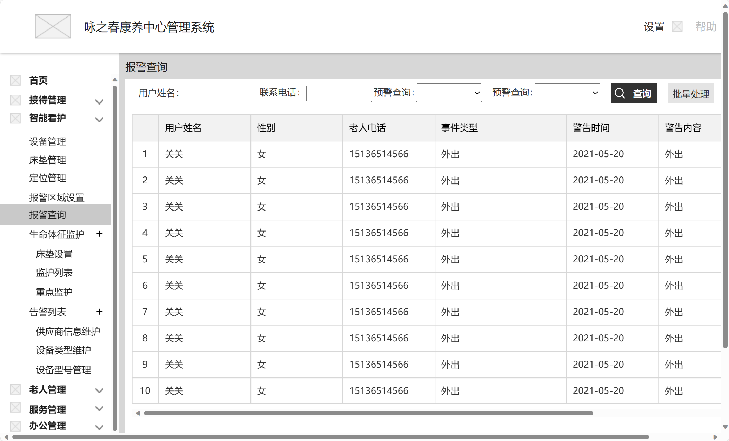Open 设备型号管理 in the sidebar
The image size is (729, 441).
click(63, 370)
